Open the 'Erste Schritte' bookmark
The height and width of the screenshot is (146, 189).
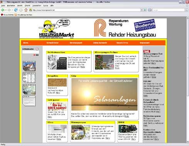pyautogui.click(x=7, y=15)
